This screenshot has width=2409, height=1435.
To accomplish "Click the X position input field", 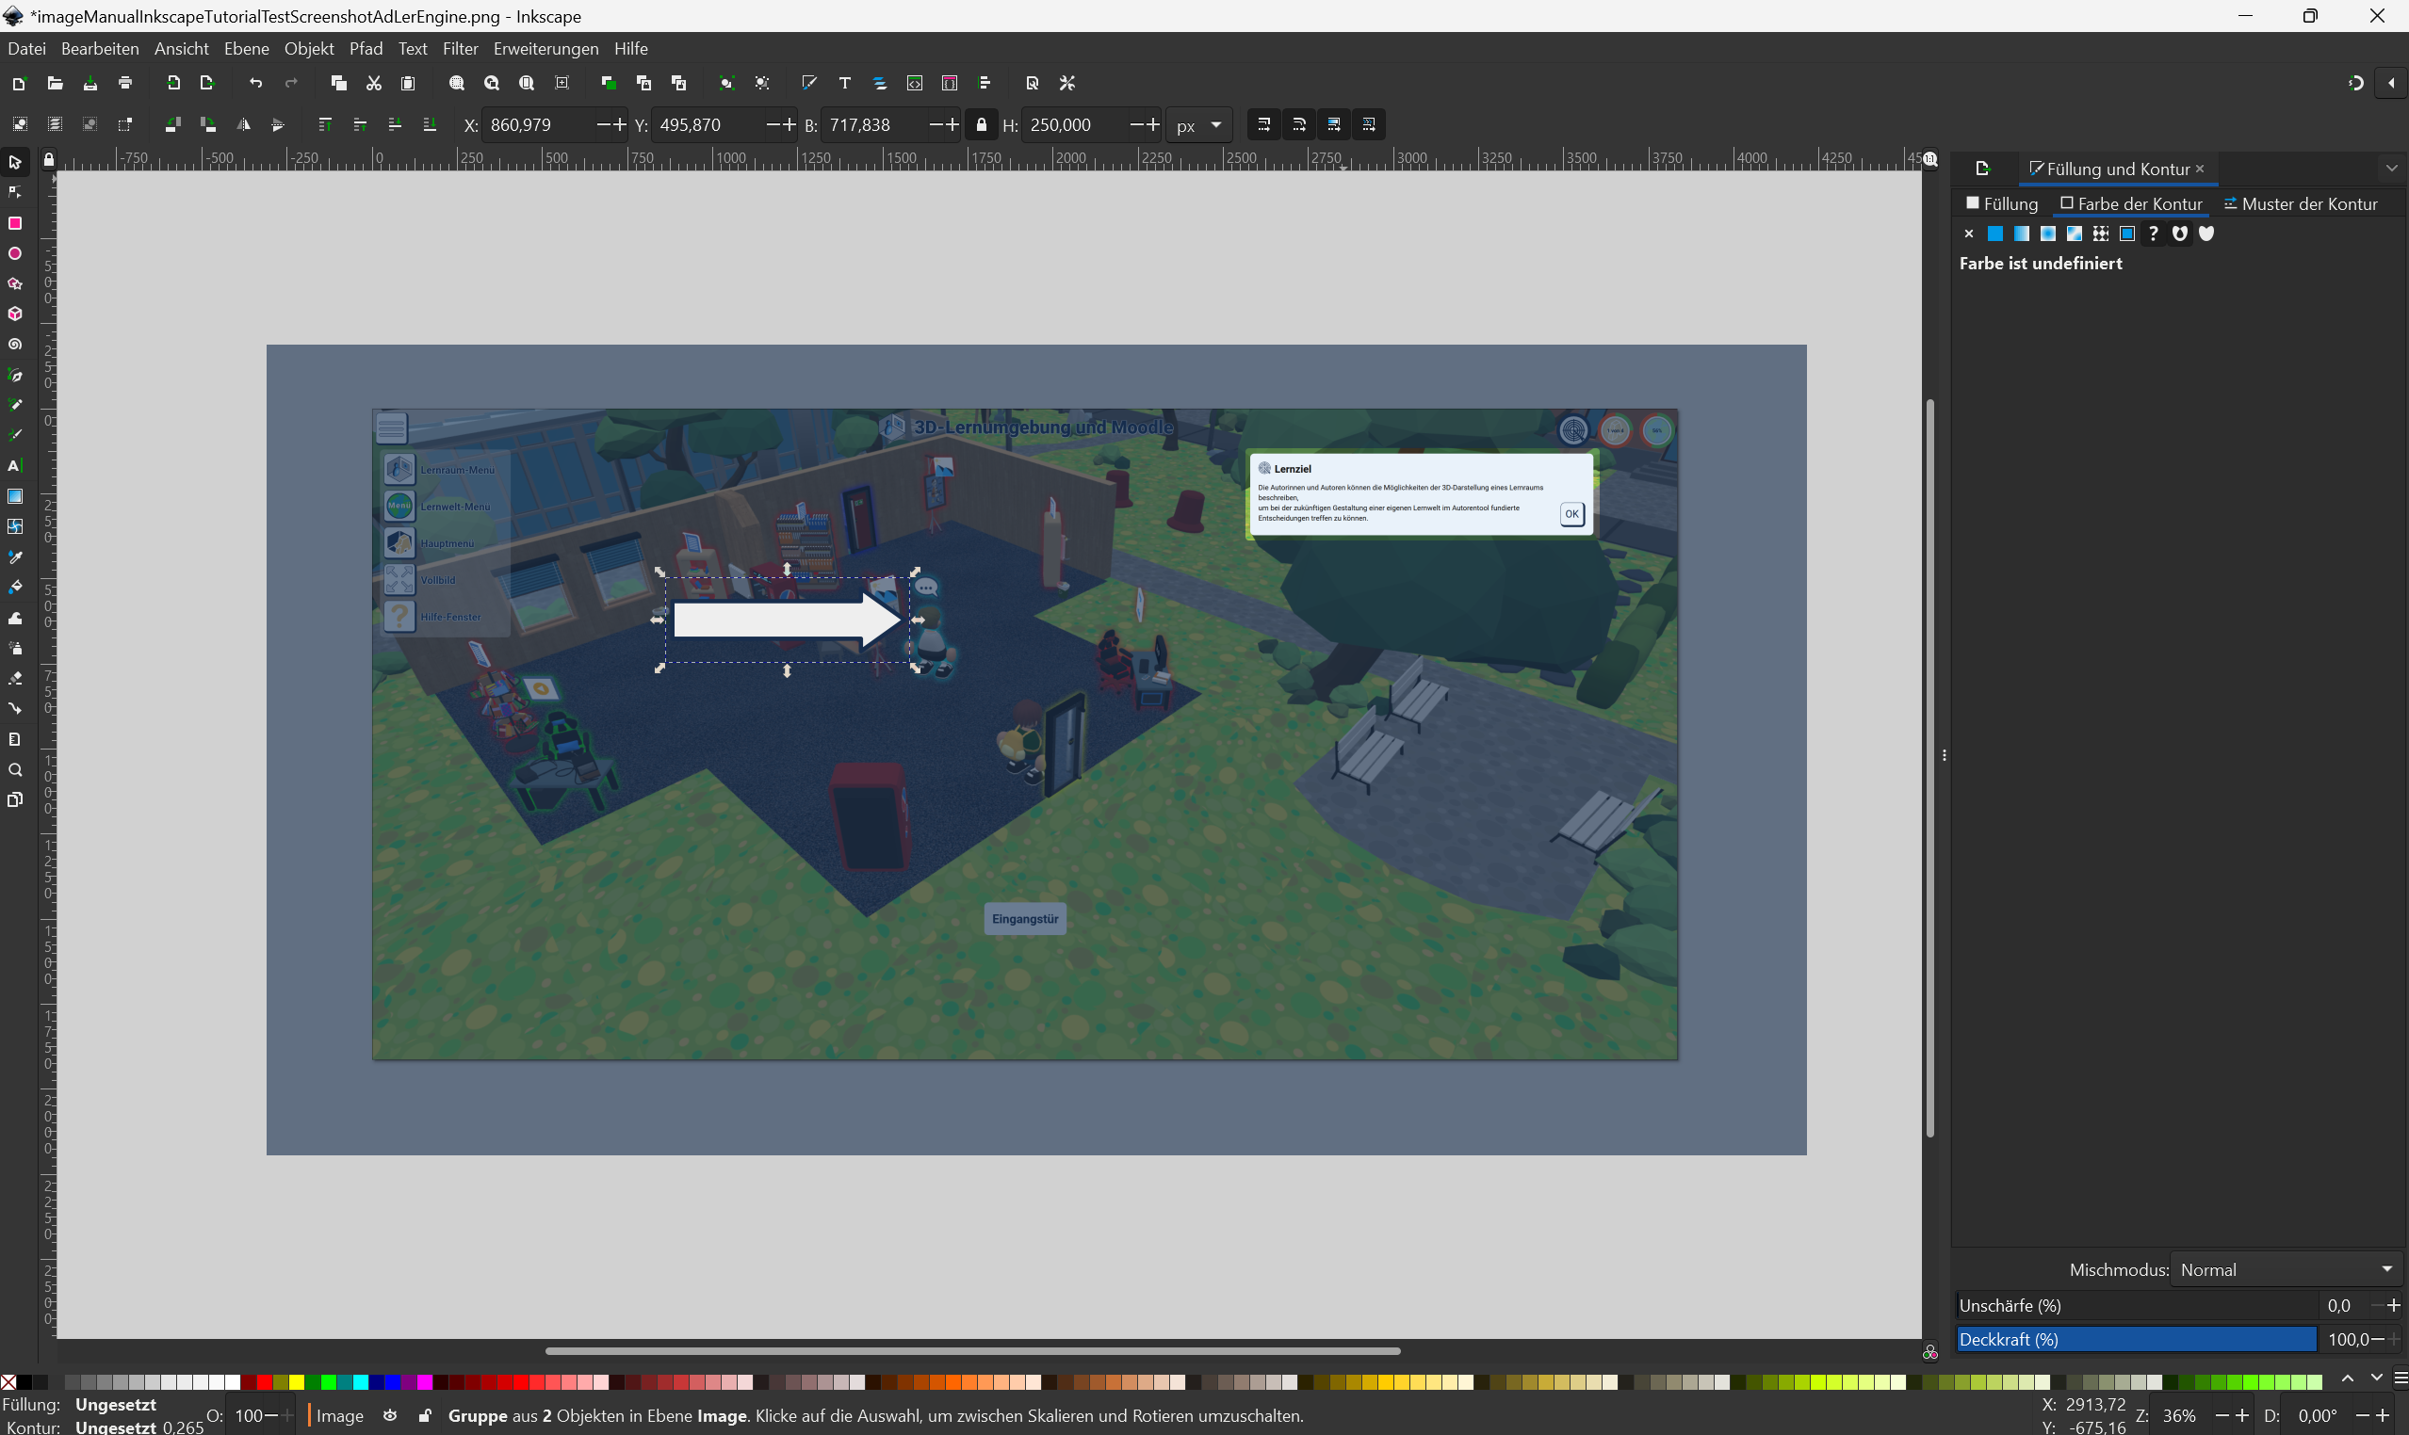I will coord(537,124).
